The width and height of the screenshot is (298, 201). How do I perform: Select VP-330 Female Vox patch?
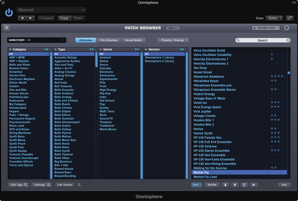[x=207, y=137]
